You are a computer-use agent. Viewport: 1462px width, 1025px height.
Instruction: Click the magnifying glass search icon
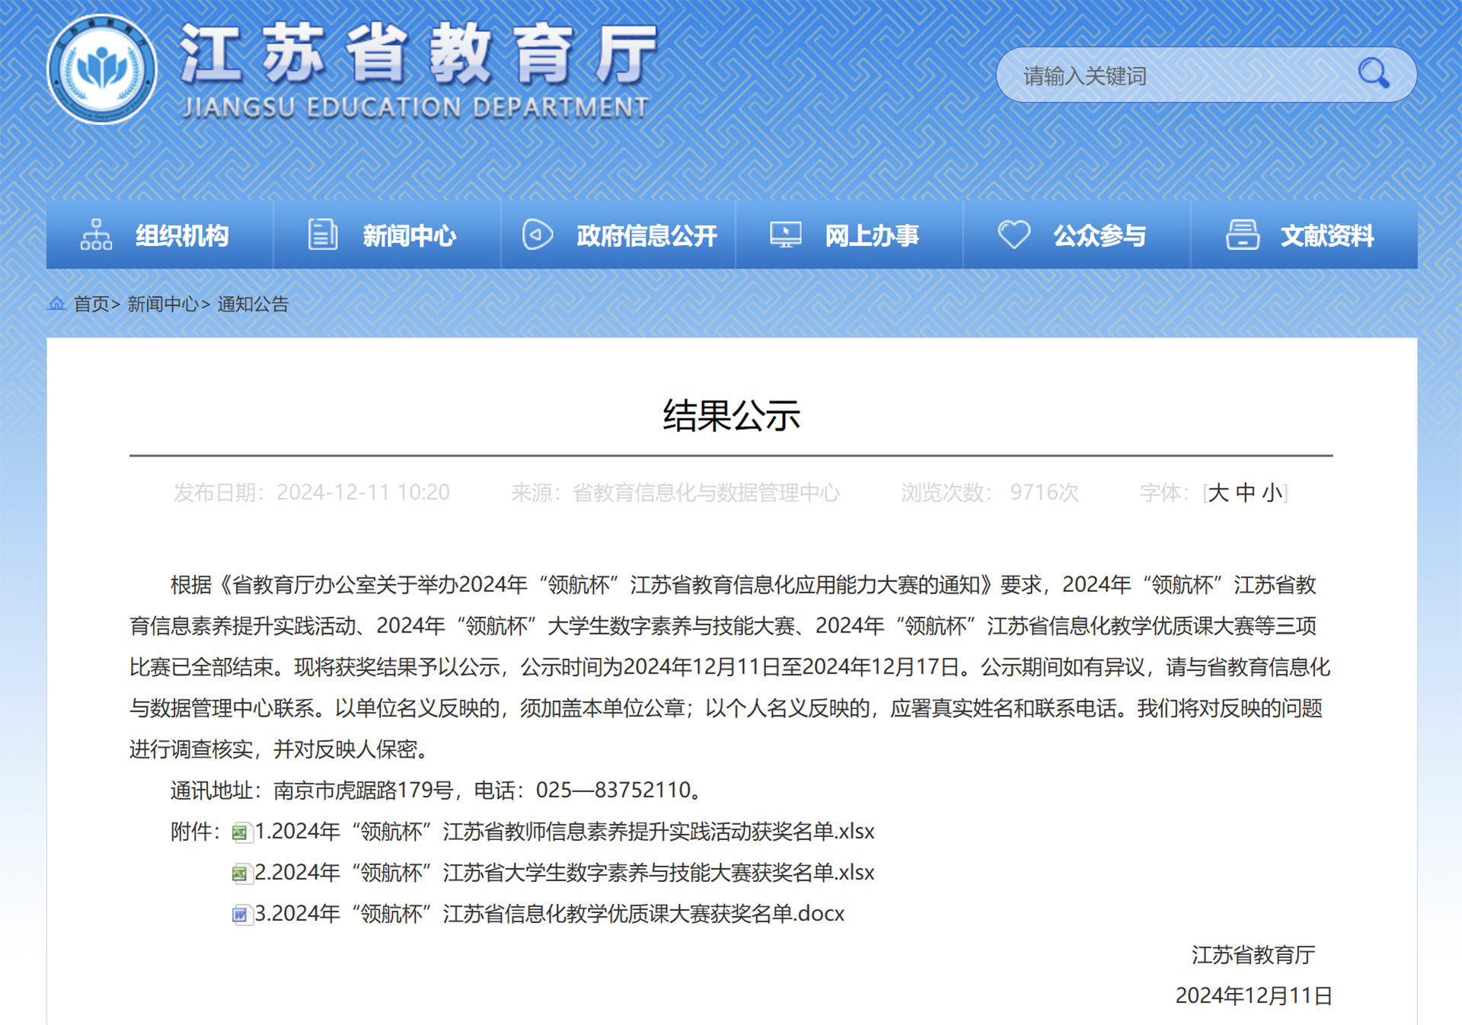[x=1374, y=74]
